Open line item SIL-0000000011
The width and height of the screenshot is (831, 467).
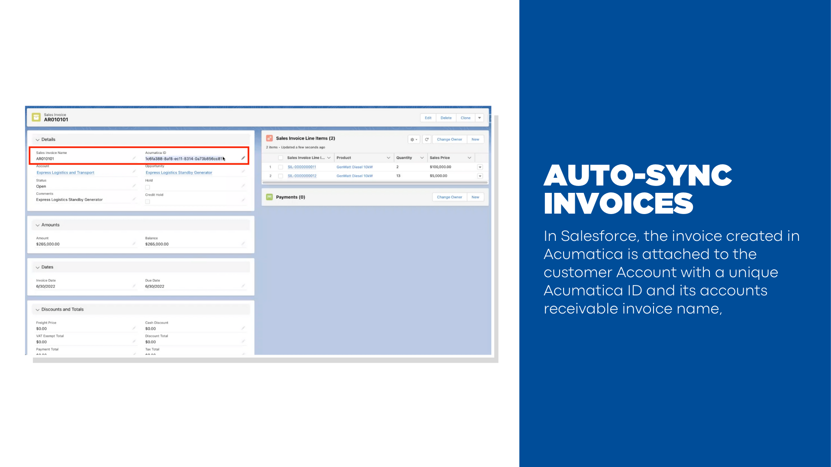tap(302, 167)
